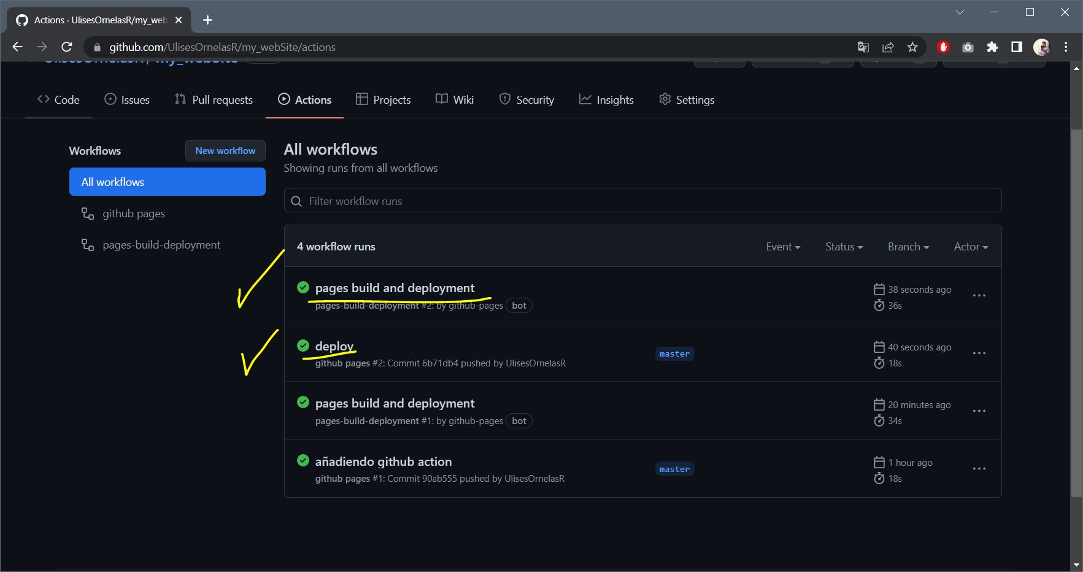Image resolution: width=1083 pixels, height=572 pixels.
Task: Click the site lock icon in the address bar
Action: [96, 47]
